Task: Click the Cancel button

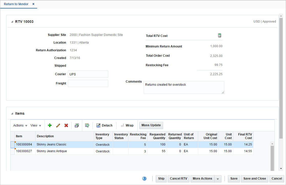Action: pyautogui.click(x=277, y=179)
